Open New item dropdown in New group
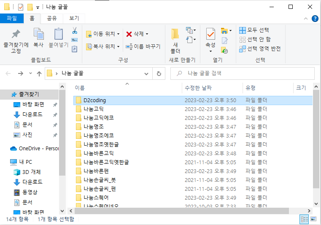The image size is (321, 225). tap(191, 30)
